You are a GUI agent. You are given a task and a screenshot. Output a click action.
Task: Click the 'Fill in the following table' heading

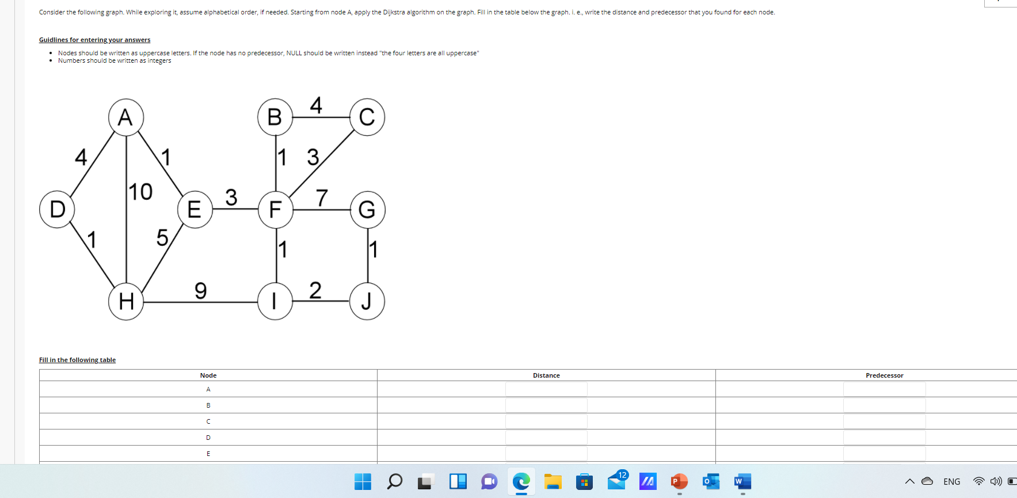(77, 360)
